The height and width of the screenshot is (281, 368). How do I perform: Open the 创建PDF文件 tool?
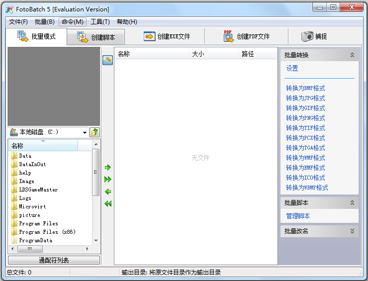[247, 36]
